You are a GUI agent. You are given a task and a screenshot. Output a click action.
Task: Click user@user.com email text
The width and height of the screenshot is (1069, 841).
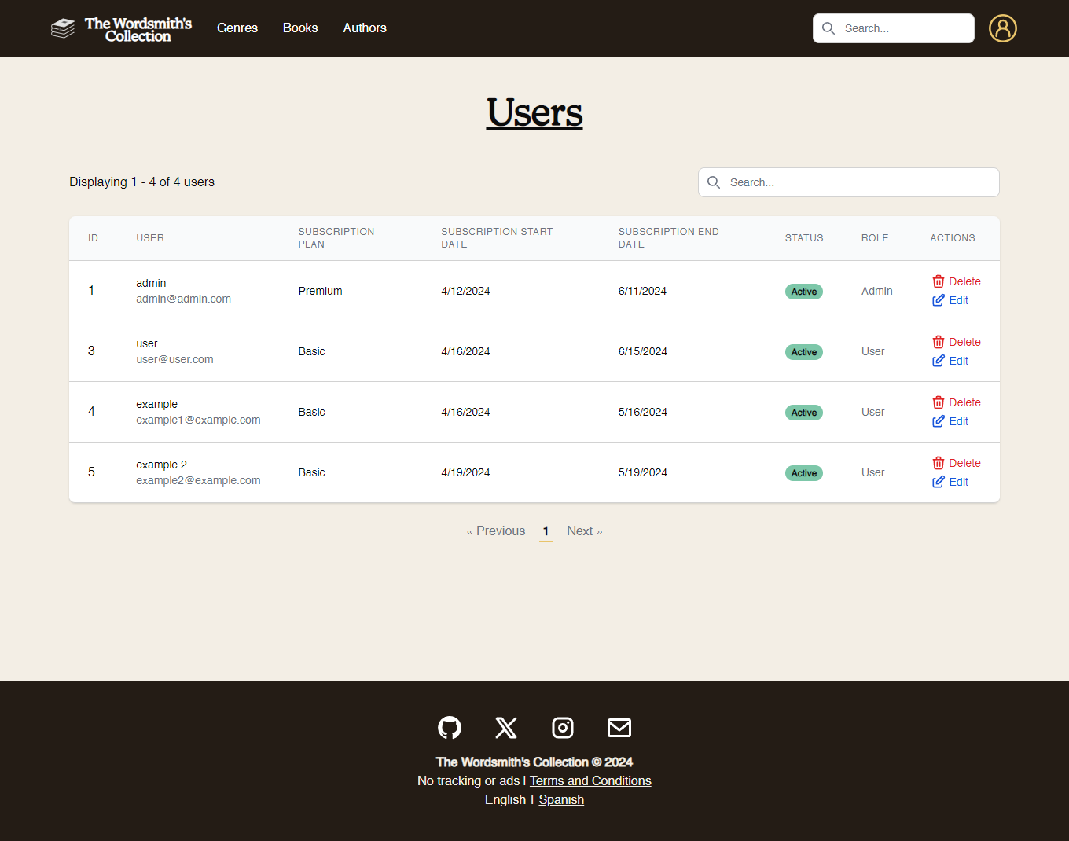click(x=174, y=359)
